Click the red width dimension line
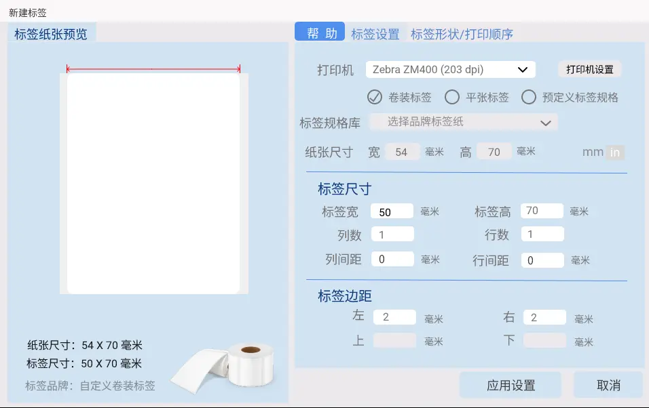649x408 pixels. pyautogui.click(x=153, y=68)
